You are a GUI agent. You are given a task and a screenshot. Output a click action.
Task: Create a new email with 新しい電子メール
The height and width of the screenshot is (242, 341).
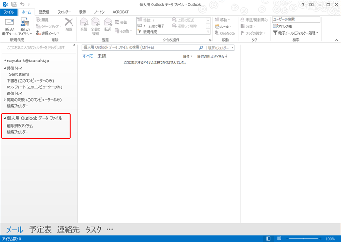(x=9, y=27)
